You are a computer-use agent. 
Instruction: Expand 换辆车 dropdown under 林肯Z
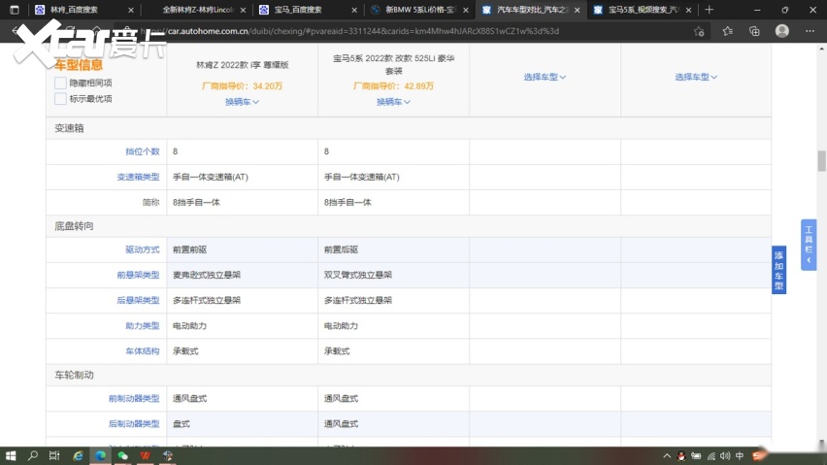click(x=242, y=102)
